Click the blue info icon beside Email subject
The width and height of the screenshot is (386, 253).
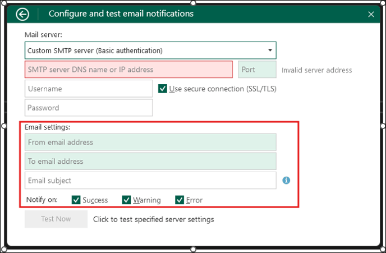pyautogui.click(x=286, y=181)
